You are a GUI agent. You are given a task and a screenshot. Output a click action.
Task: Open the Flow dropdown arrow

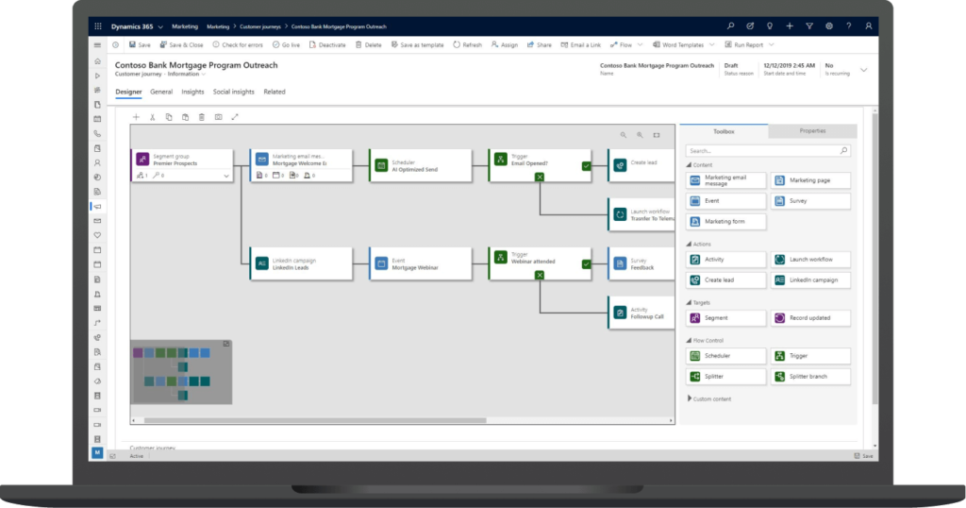coord(641,45)
